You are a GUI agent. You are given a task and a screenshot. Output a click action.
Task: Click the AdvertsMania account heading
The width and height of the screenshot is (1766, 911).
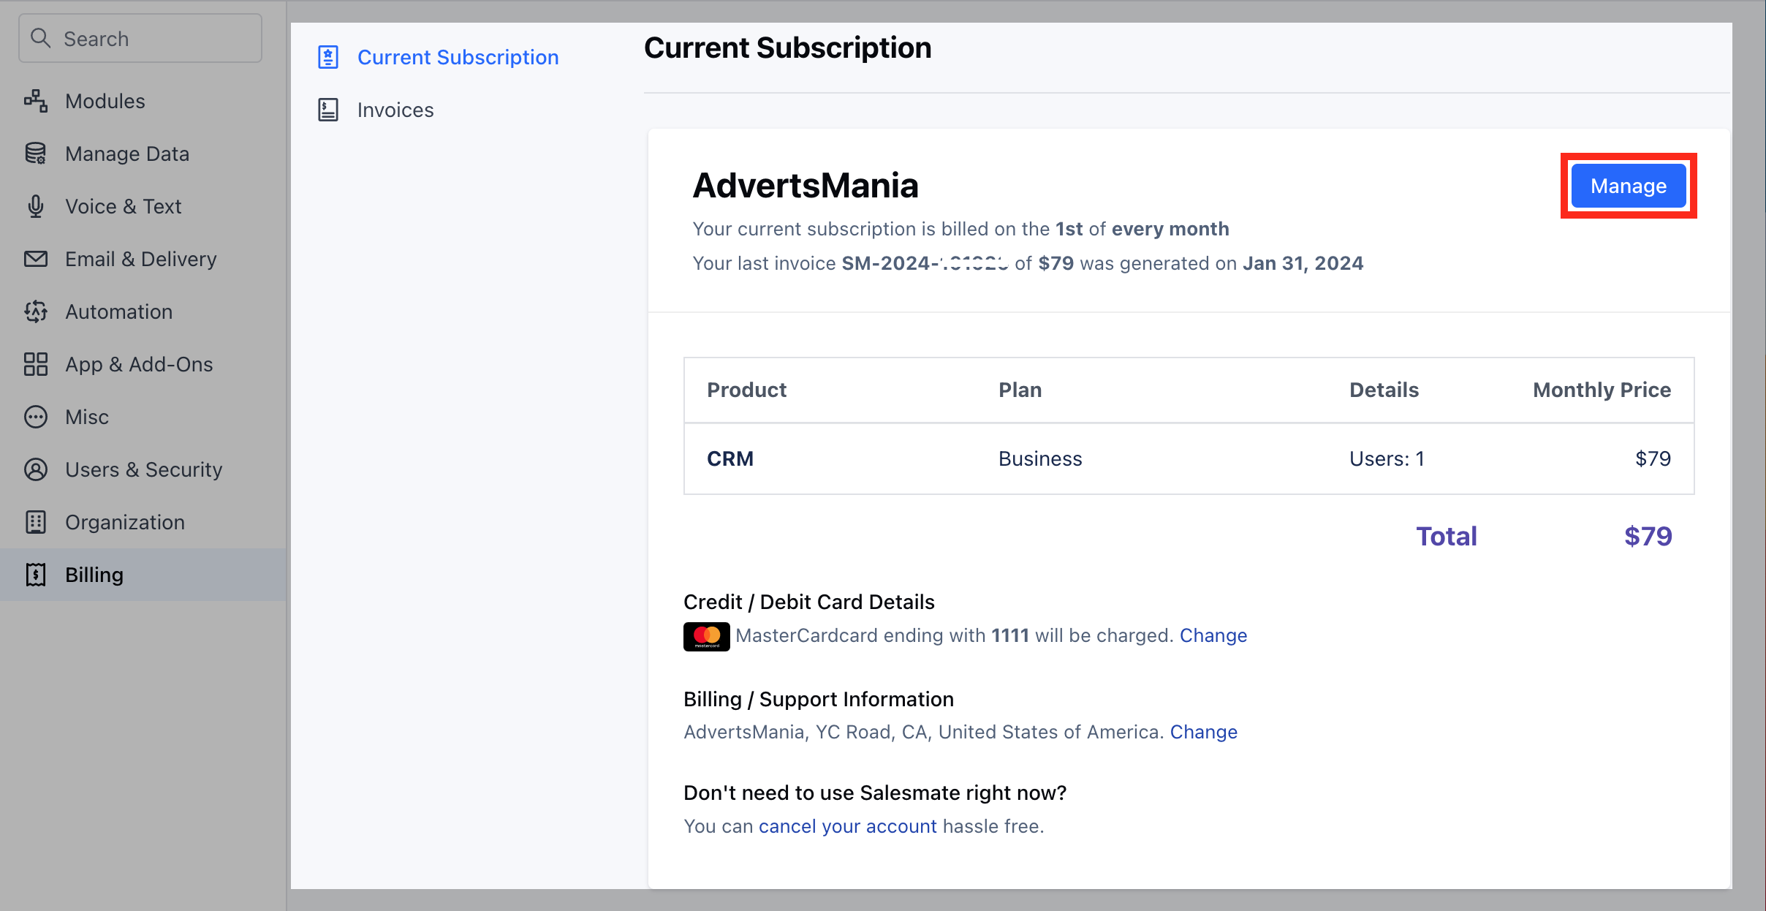click(806, 186)
